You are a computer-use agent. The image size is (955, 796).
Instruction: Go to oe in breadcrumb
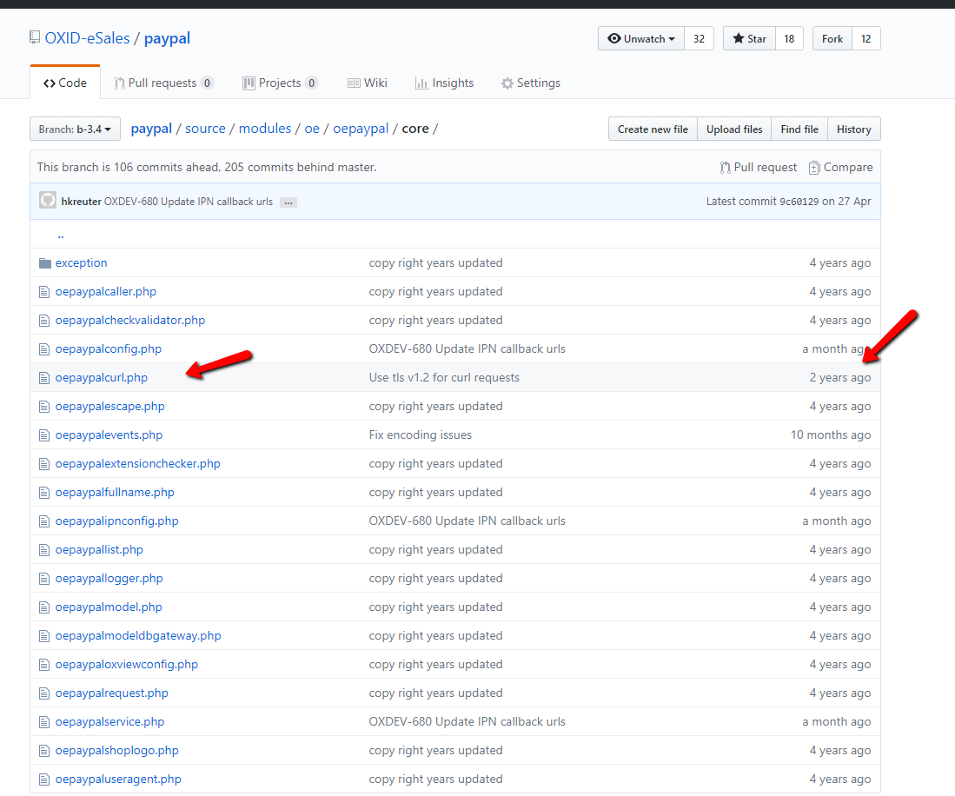(x=312, y=129)
